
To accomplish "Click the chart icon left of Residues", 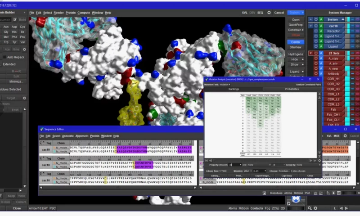I will [265, 193].
